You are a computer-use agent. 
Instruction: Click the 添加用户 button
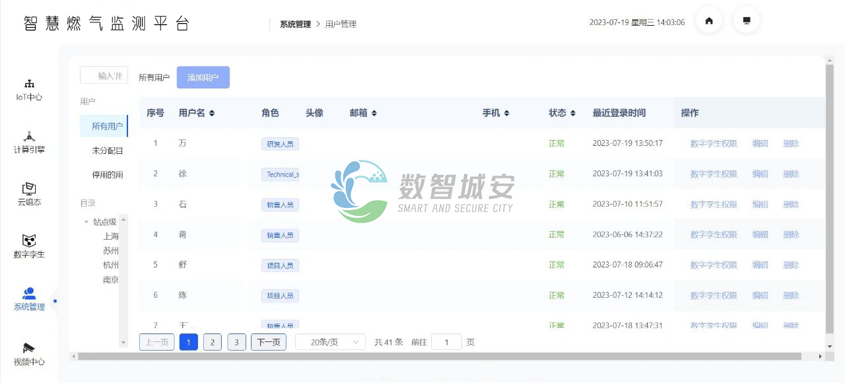pyautogui.click(x=203, y=77)
